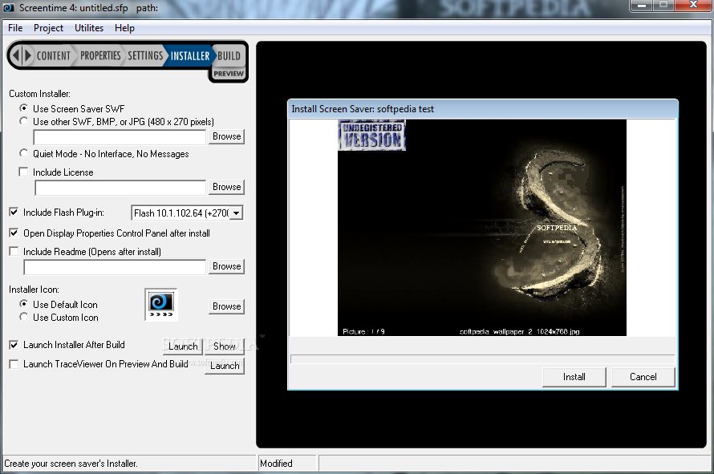Open the Utilites menu
The width and height of the screenshot is (714, 474).
[x=89, y=28]
